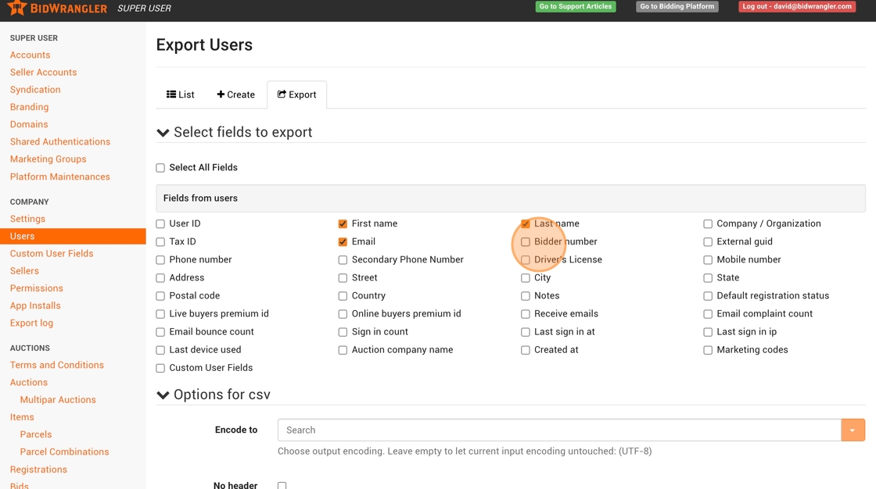Open the Export log sidebar item
The width and height of the screenshot is (876, 489).
31,323
